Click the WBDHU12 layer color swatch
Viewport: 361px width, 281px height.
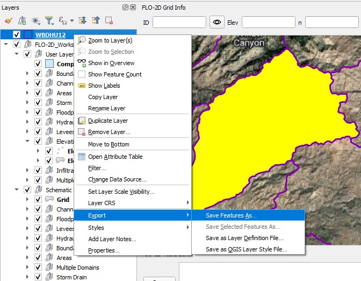point(28,35)
